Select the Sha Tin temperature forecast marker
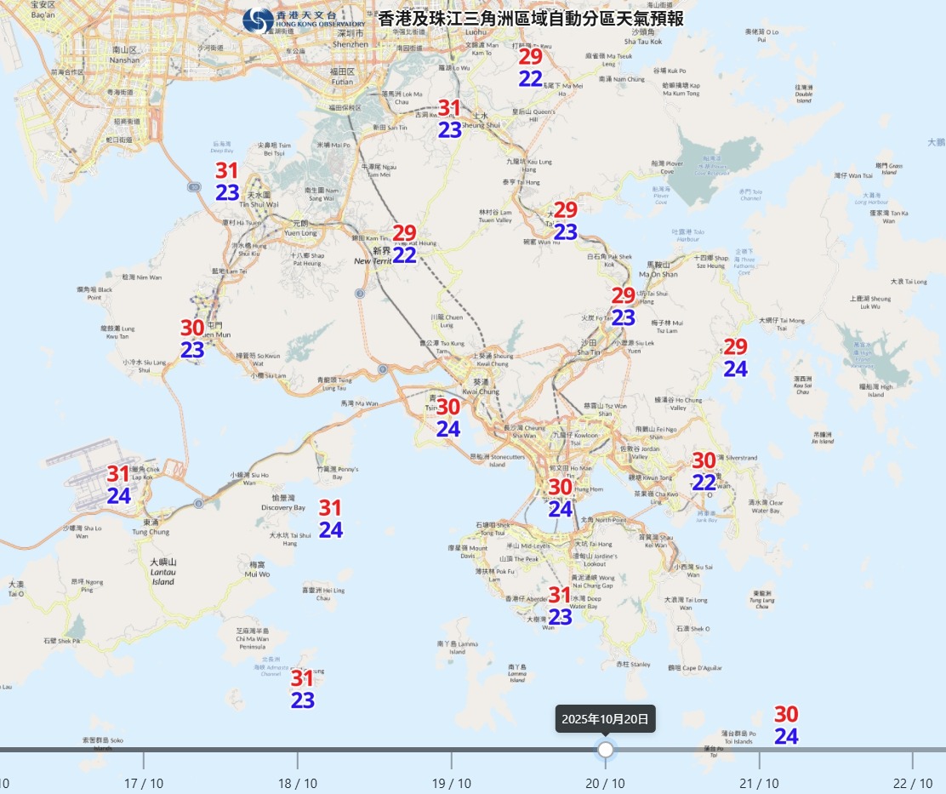The width and height of the screenshot is (946, 794). tap(623, 307)
